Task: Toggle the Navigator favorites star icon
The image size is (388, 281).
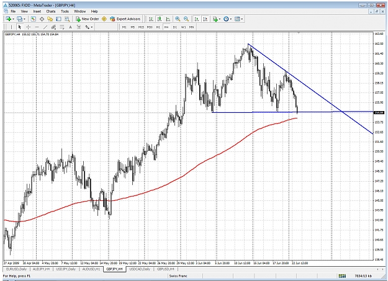Action: click(50, 19)
